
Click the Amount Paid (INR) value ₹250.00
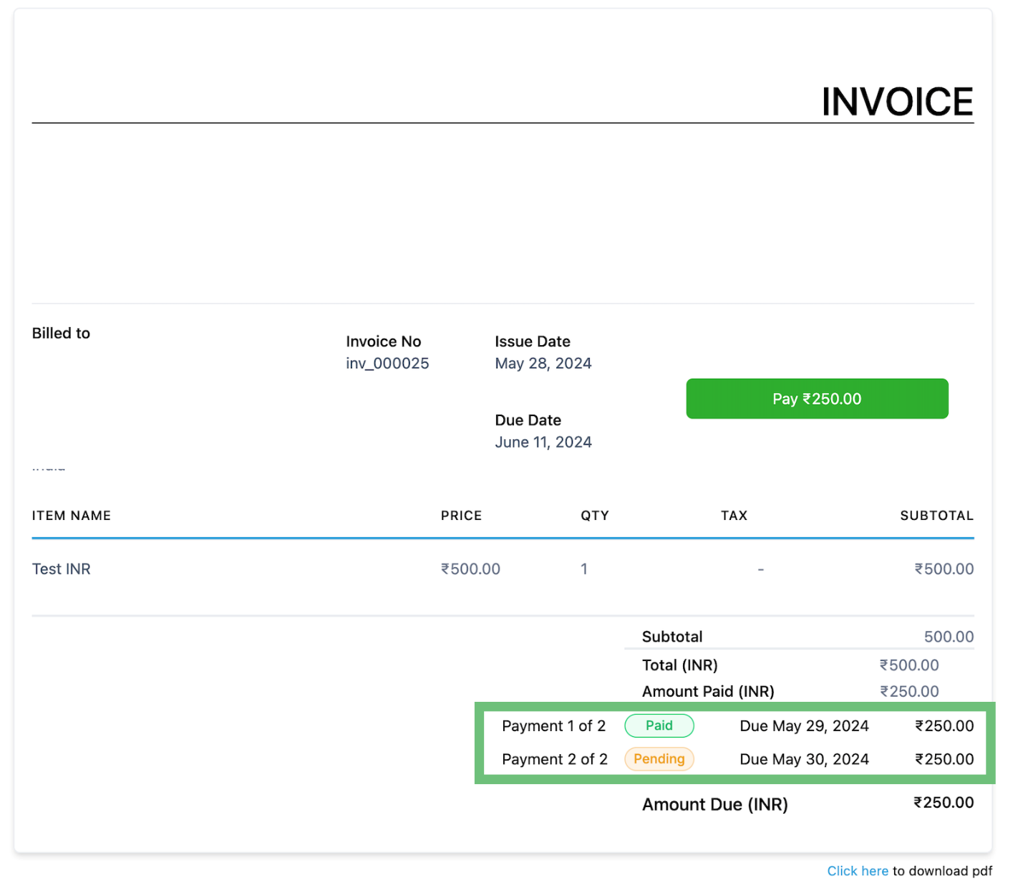click(909, 692)
